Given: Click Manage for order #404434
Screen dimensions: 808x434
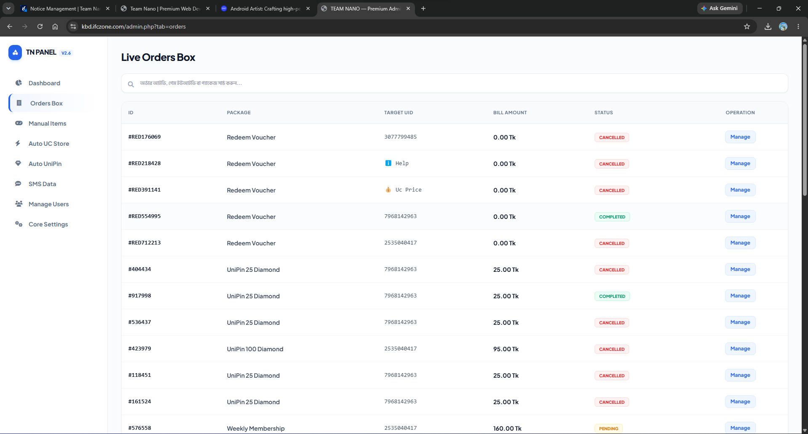Looking at the screenshot, I should point(740,269).
